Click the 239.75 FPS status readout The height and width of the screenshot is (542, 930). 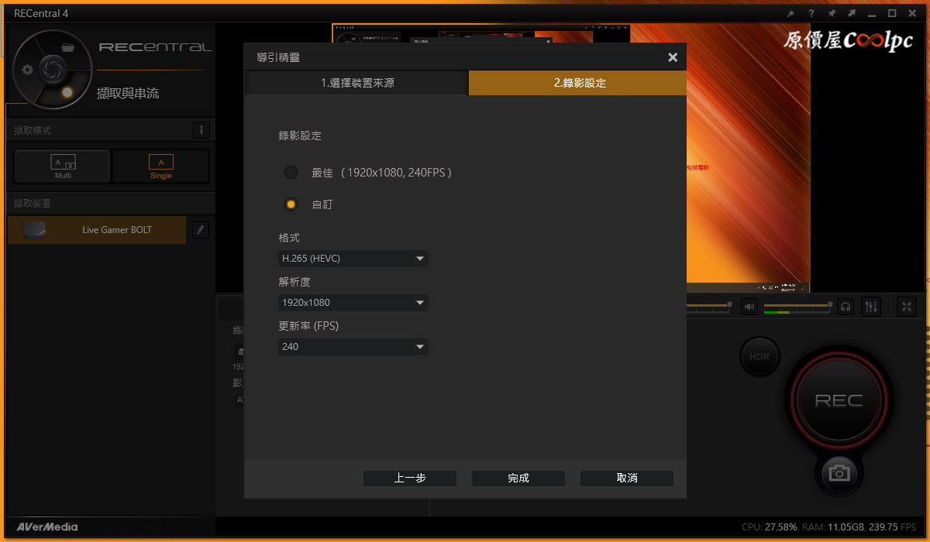tap(894, 527)
